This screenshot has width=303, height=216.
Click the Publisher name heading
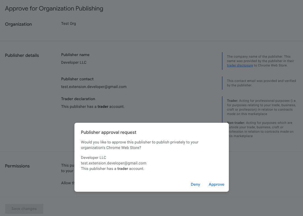point(75,55)
